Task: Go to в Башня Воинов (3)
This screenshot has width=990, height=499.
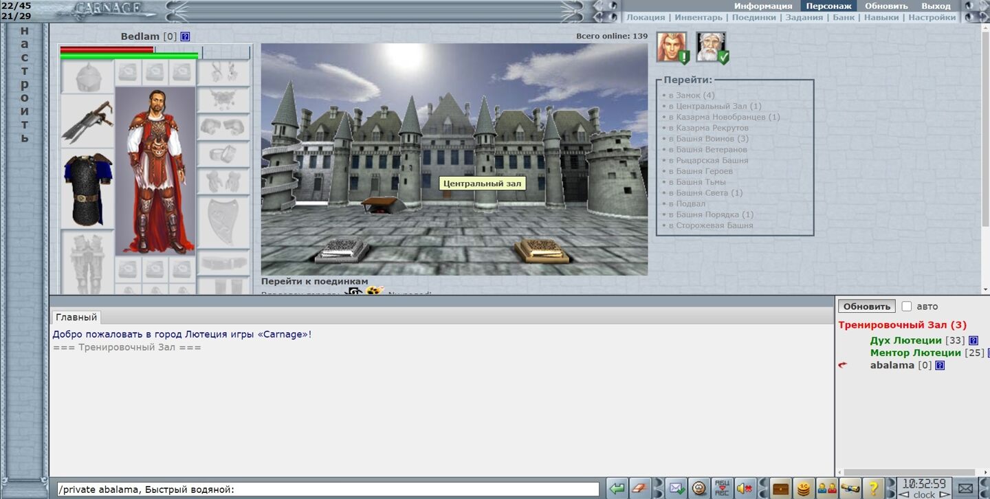Action: pos(709,139)
